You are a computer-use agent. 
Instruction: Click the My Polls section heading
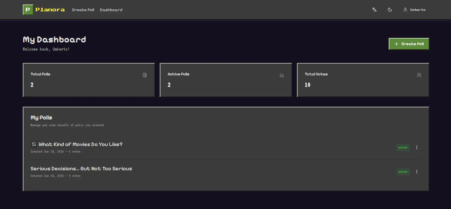point(41,118)
